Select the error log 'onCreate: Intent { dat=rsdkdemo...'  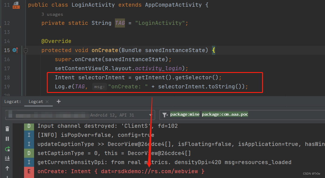(121, 171)
